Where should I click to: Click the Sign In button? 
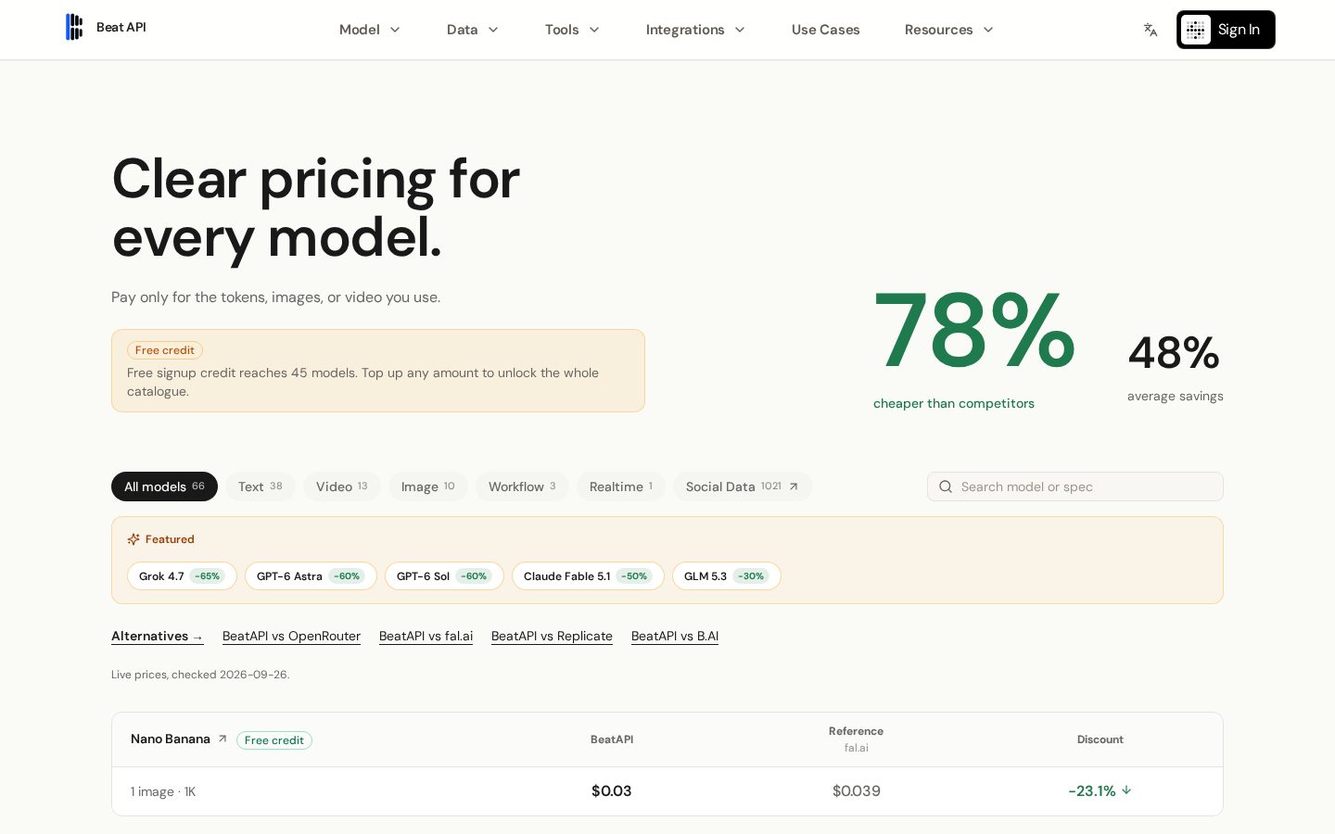click(1226, 30)
